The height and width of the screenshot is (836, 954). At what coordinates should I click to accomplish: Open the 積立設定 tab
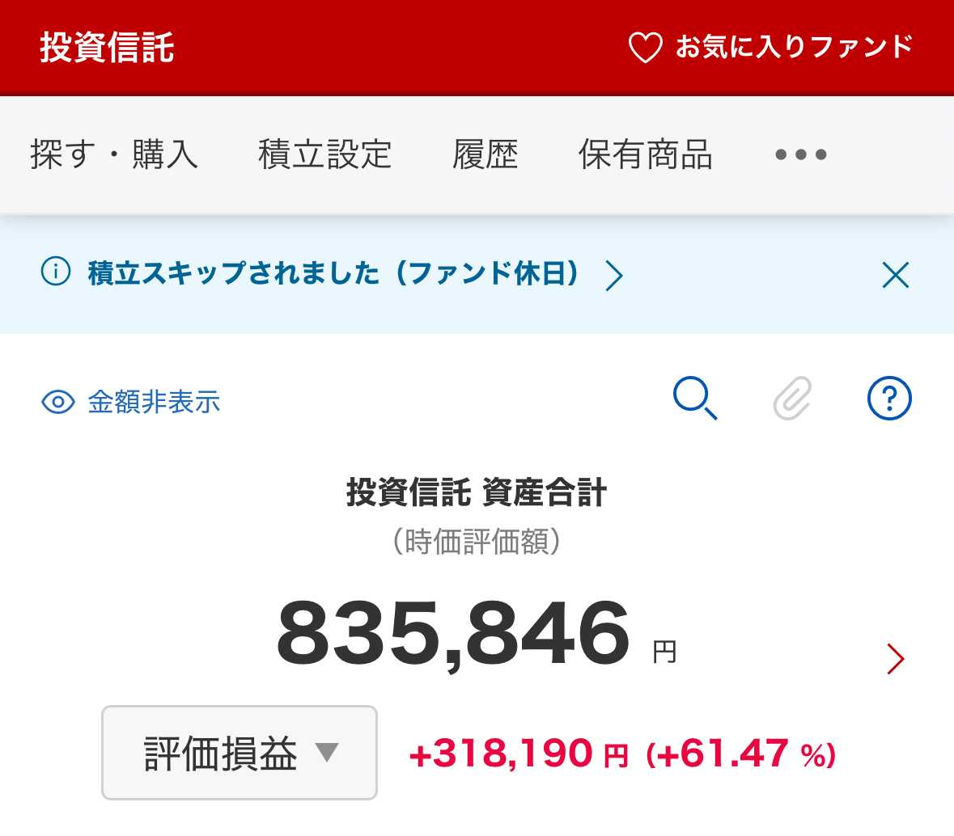coord(325,154)
